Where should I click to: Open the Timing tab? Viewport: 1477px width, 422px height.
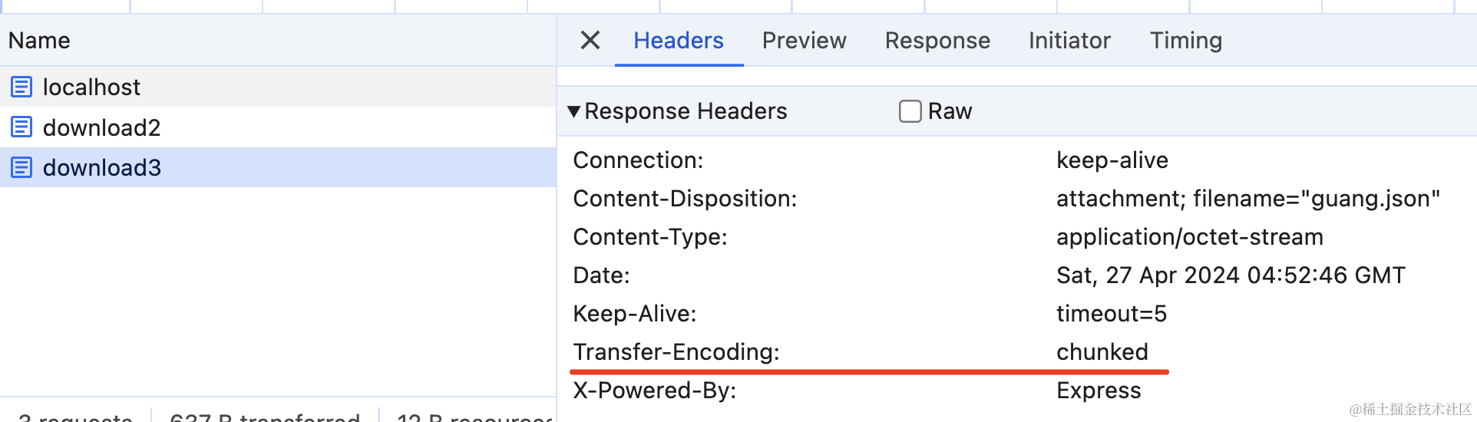point(1185,40)
